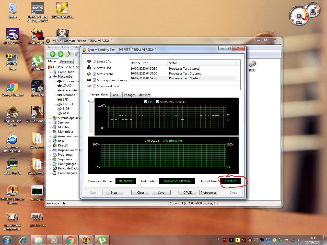Click the Stop button

coord(114,193)
